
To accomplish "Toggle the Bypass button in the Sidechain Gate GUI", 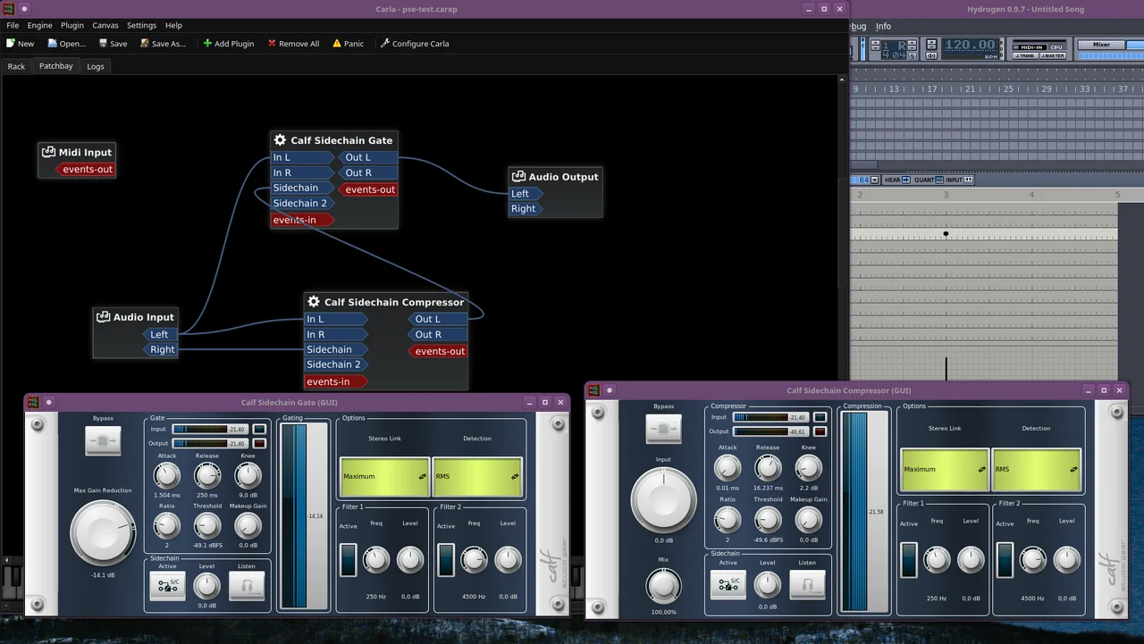I will click(103, 440).
